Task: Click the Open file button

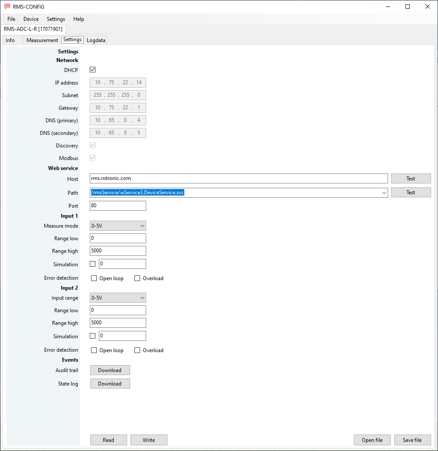Action: coord(372,440)
